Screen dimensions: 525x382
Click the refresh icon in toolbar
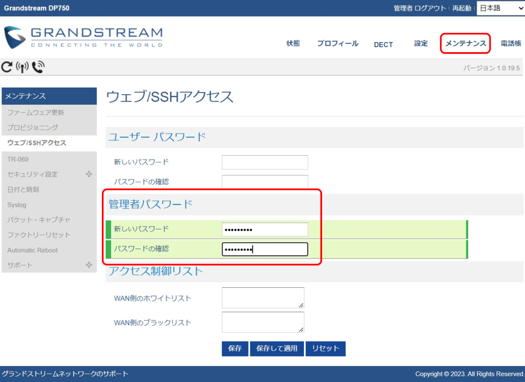point(7,67)
